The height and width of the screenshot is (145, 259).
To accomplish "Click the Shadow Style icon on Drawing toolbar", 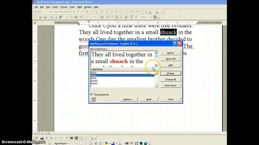I will click(x=141, y=143).
